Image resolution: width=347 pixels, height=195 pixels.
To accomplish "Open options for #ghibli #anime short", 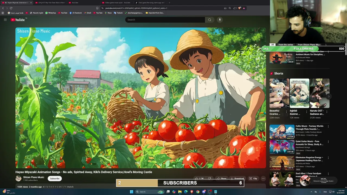I will pos(307,112).
